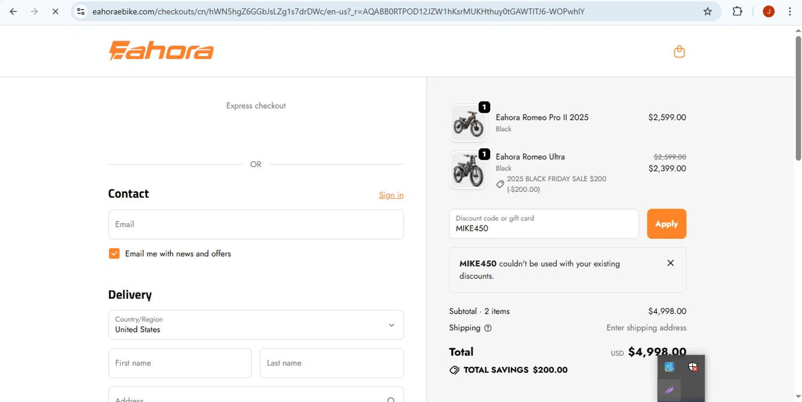
Task: Open Chrome three-dot menu
Action: coord(790,11)
